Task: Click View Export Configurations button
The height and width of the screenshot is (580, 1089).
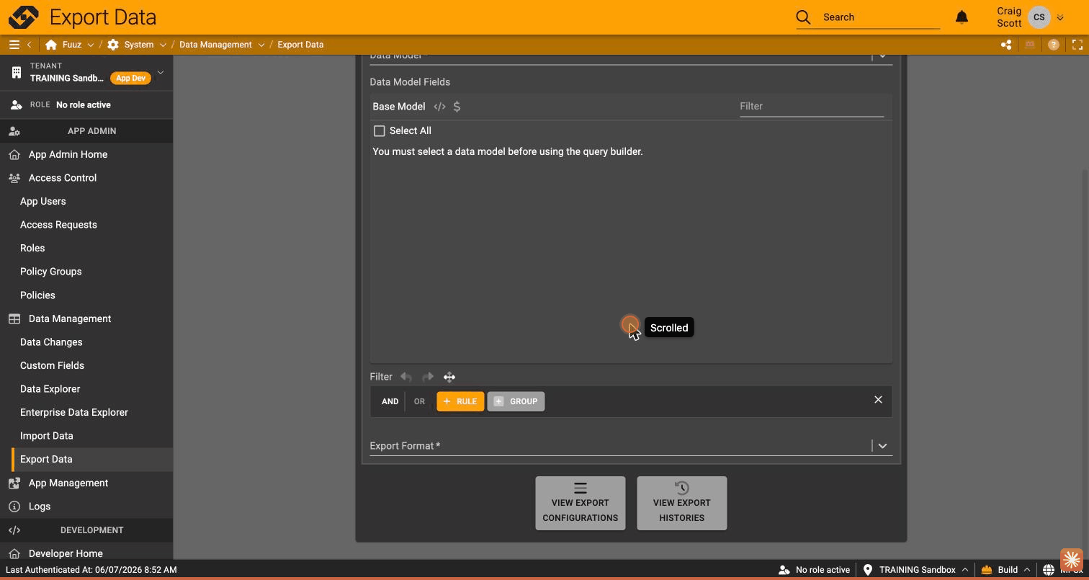Action: pyautogui.click(x=581, y=503)
